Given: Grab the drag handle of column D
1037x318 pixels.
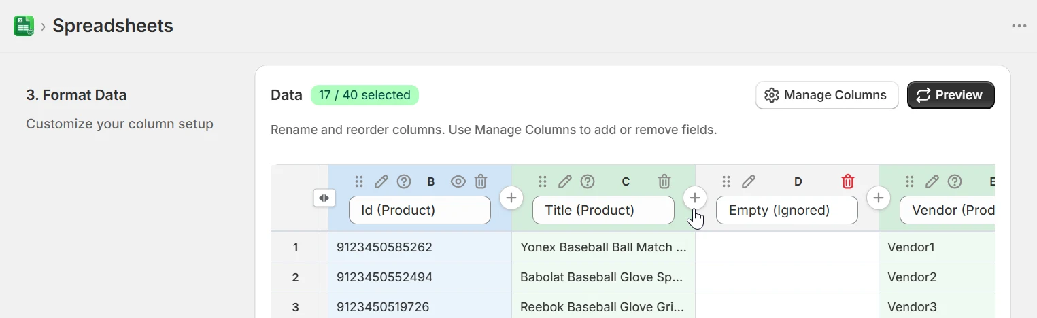Looking at the screenshot, I should [726, 181].
